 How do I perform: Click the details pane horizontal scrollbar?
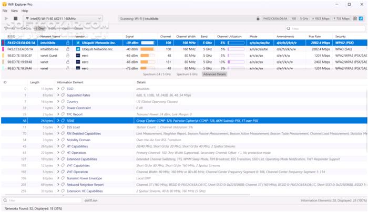[127, 195]
